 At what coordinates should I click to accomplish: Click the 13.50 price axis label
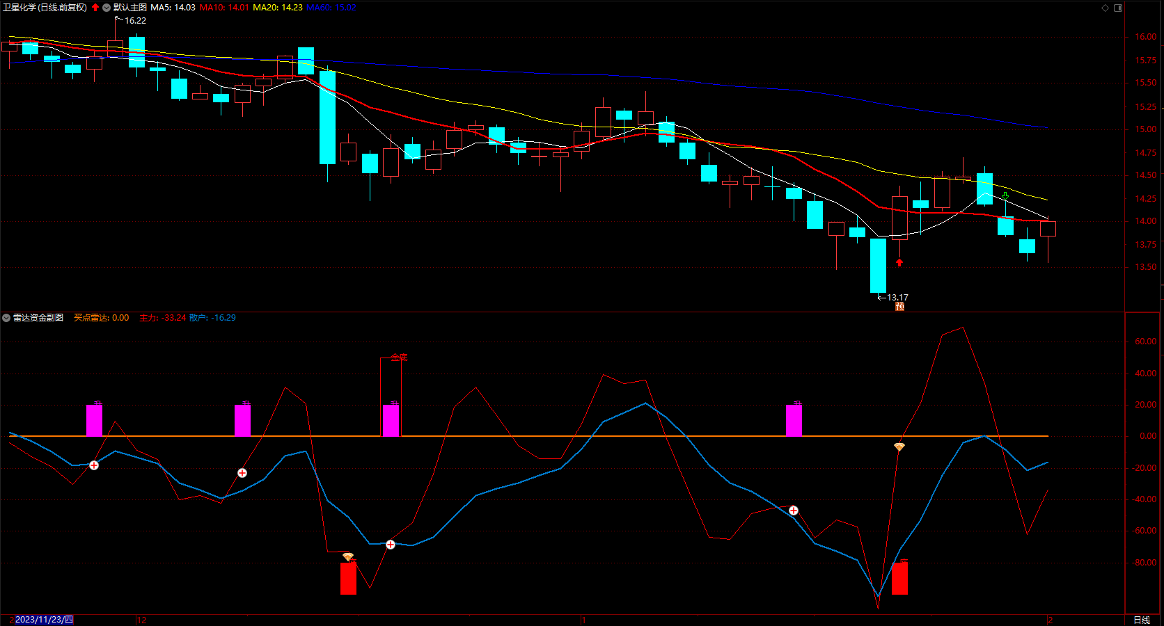(1146, 267)
